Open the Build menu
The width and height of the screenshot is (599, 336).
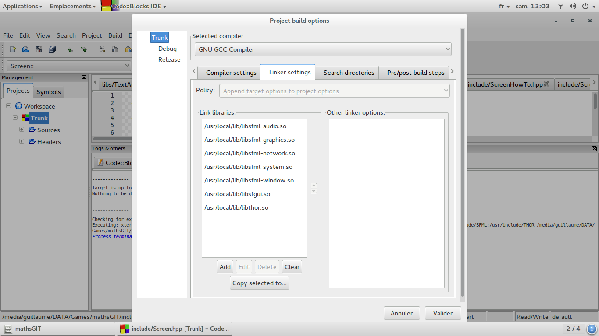point(115,35)
